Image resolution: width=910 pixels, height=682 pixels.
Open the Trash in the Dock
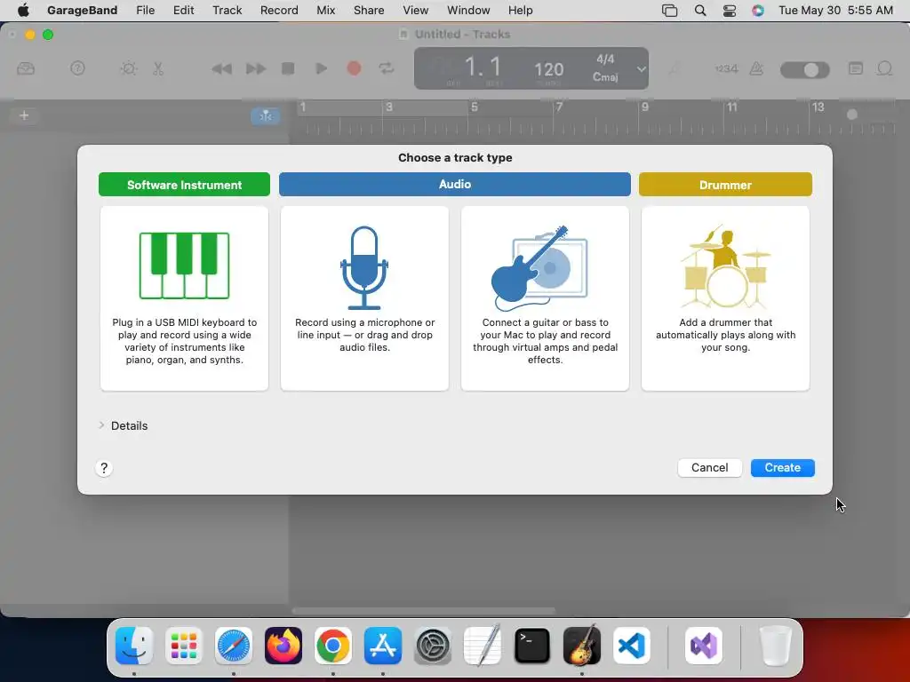click(x=775, y=646)
